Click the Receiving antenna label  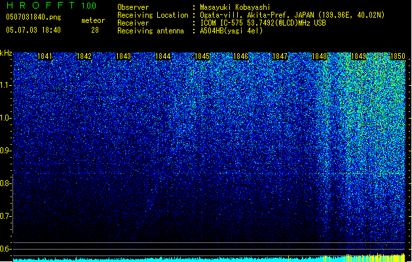tap(151, 31)
